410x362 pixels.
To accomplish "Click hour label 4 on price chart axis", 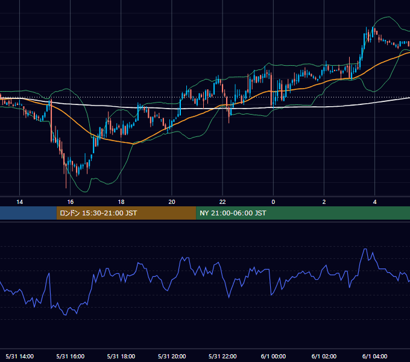I will tap(374, 202).
